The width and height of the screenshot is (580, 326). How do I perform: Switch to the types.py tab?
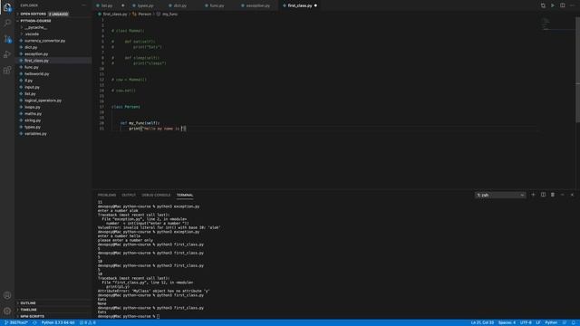click(145, 5)
